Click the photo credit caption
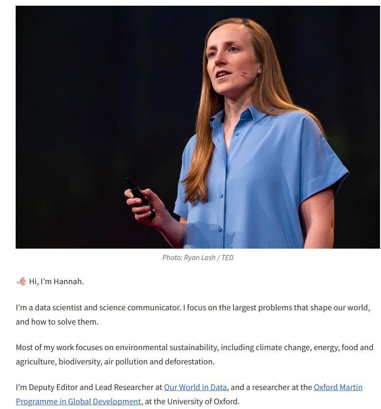381x409 pixels. click(198, 258)
